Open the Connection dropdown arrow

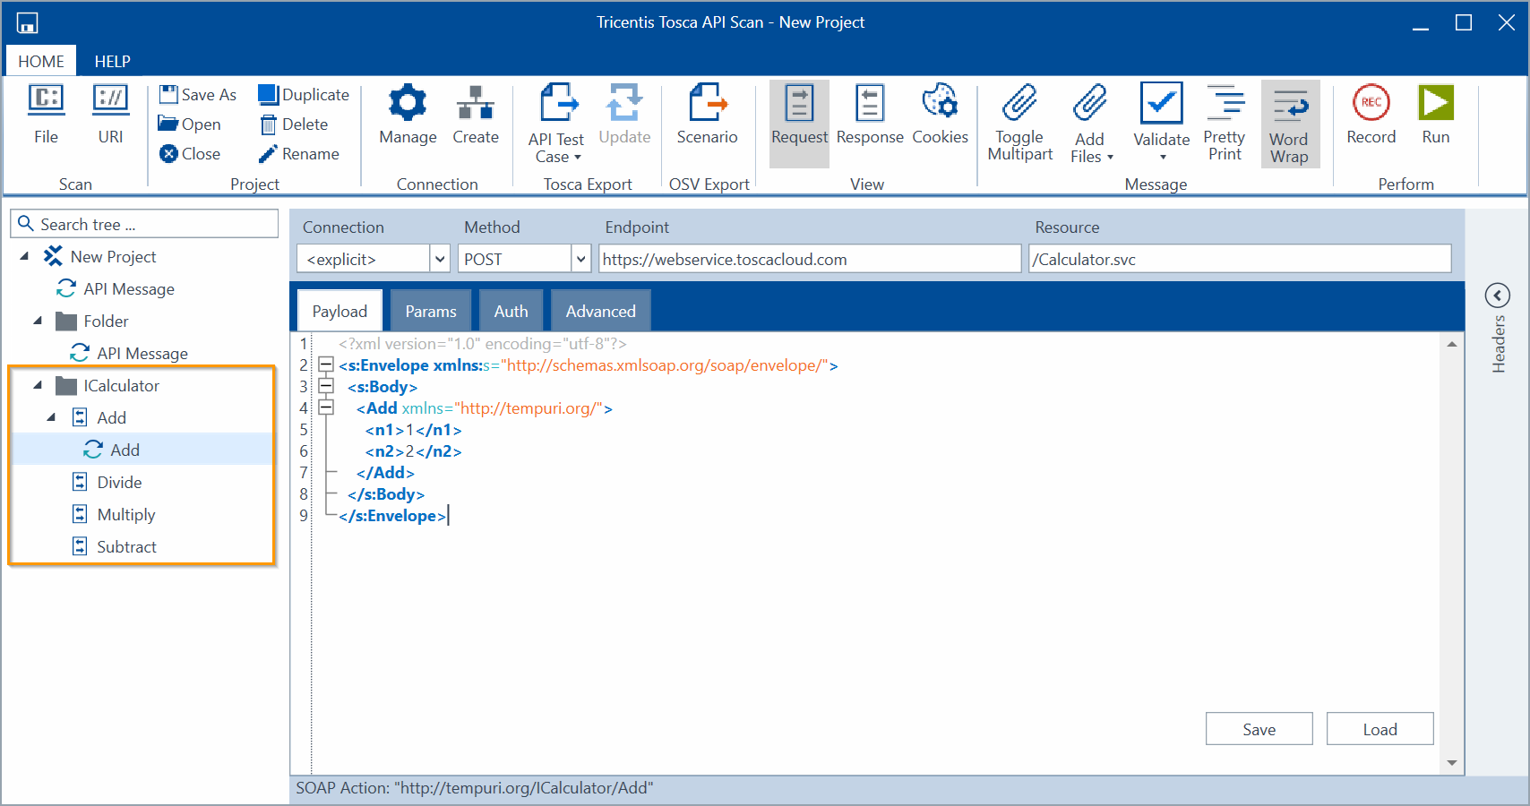tap(440, 260)
